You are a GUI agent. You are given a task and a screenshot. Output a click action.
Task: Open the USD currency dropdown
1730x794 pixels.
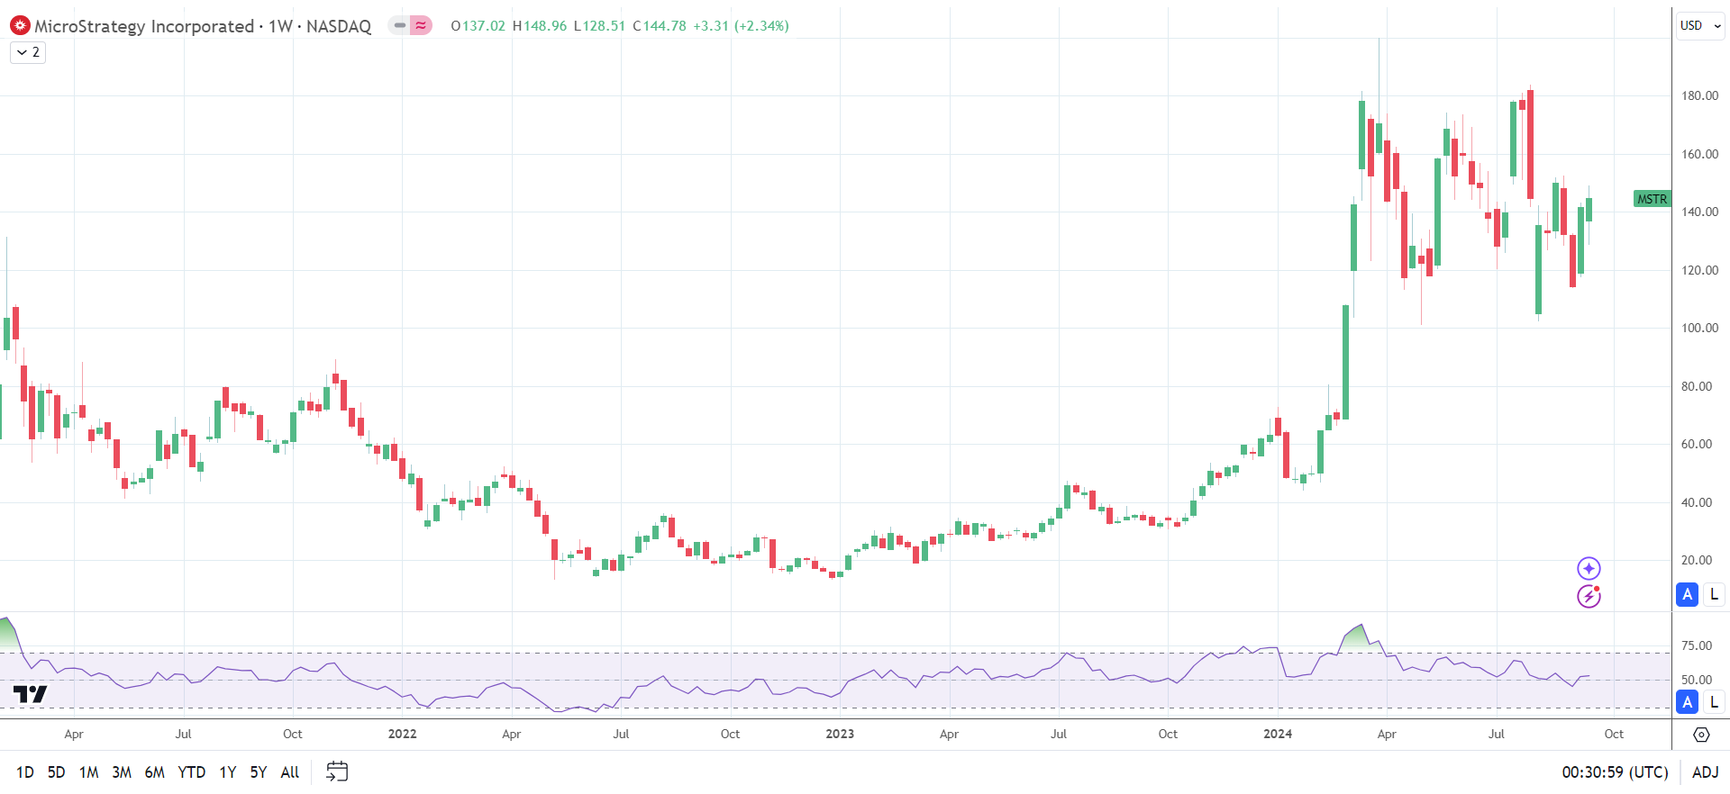click(1700, 26)
